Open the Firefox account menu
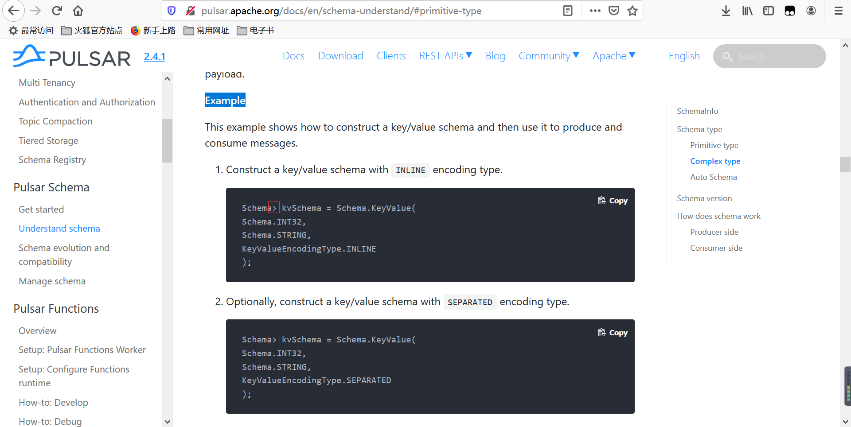851x427 pixels. pos(811,11)
